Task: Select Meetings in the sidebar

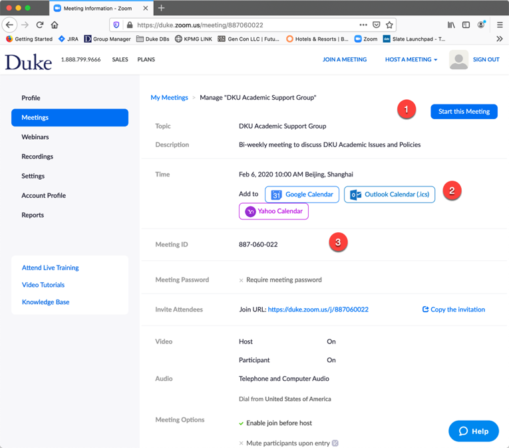Action: click(x=70, y=118)
